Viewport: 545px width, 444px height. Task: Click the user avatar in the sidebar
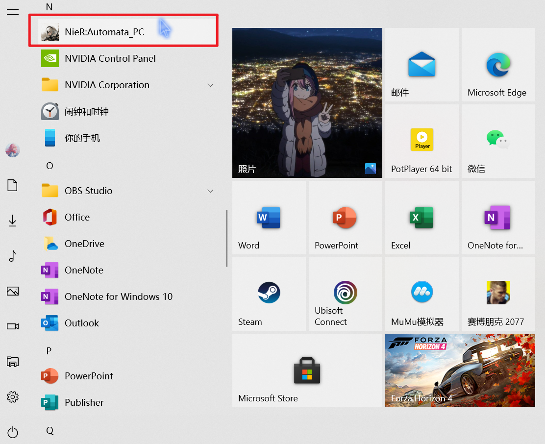(13, 150)
